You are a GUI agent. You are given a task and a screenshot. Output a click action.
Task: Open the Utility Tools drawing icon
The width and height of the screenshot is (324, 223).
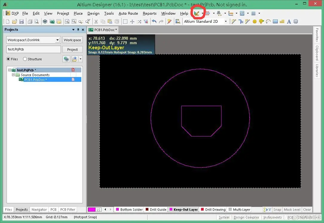click(x=196, y=13)
